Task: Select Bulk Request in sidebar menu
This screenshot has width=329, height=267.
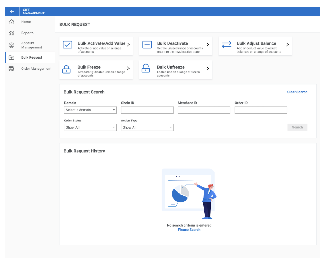Action: pyautogui.click(x=32, y=57)
